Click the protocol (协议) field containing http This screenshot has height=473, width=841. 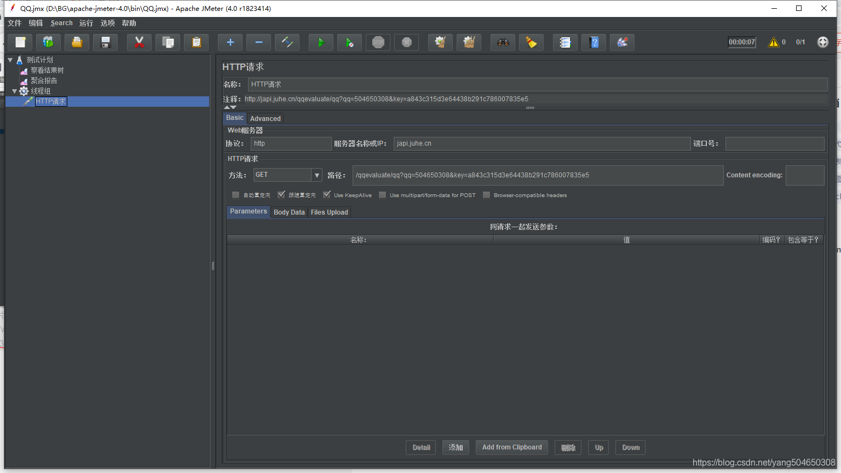click(x=291, y=143)
